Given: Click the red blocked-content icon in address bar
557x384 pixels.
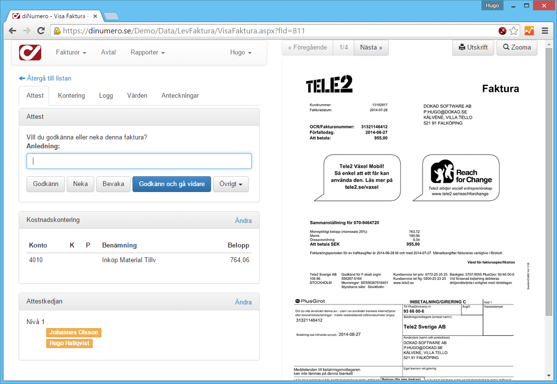Looking at the screenshot, I should (x=503, y=31).
